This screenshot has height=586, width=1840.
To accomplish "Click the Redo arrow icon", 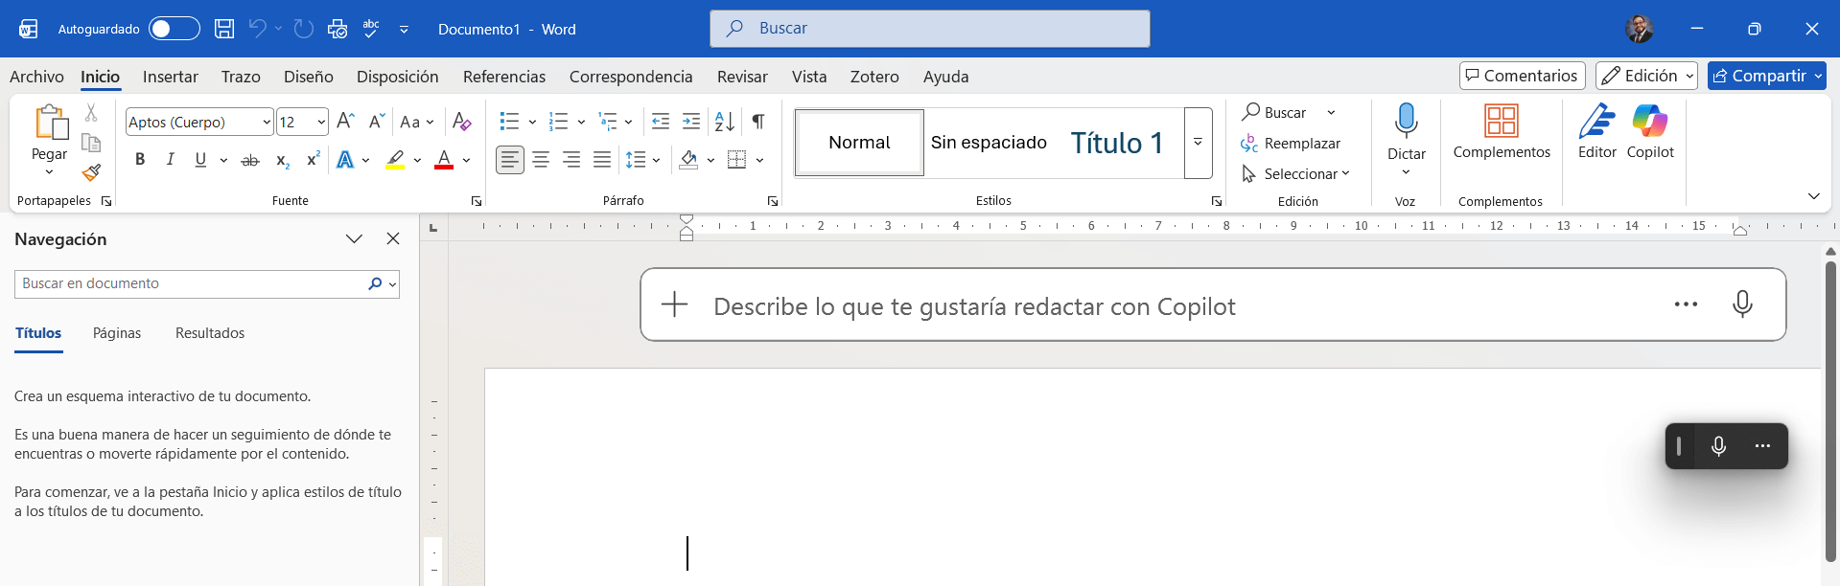I will point(304,29).
